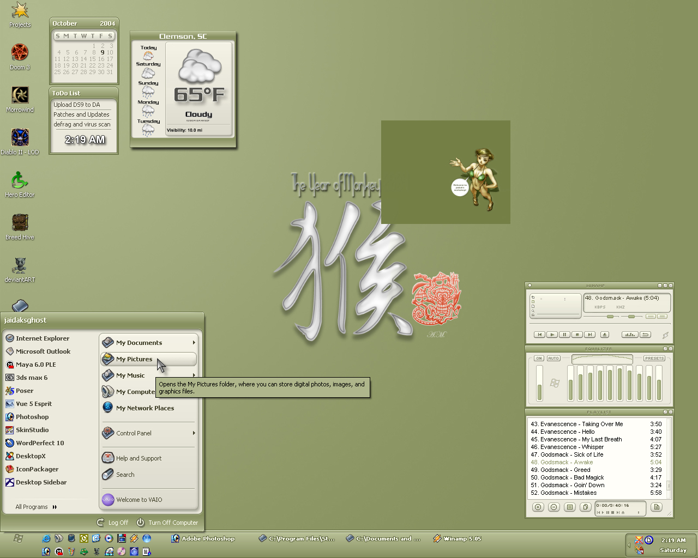Enable the equalizer AUTO button

[553, 358]
